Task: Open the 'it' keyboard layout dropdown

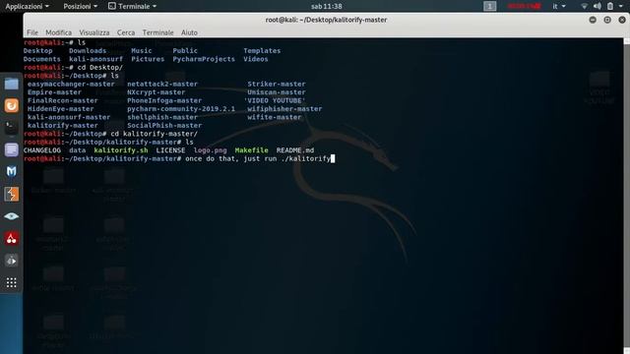Action: [559, 6]
